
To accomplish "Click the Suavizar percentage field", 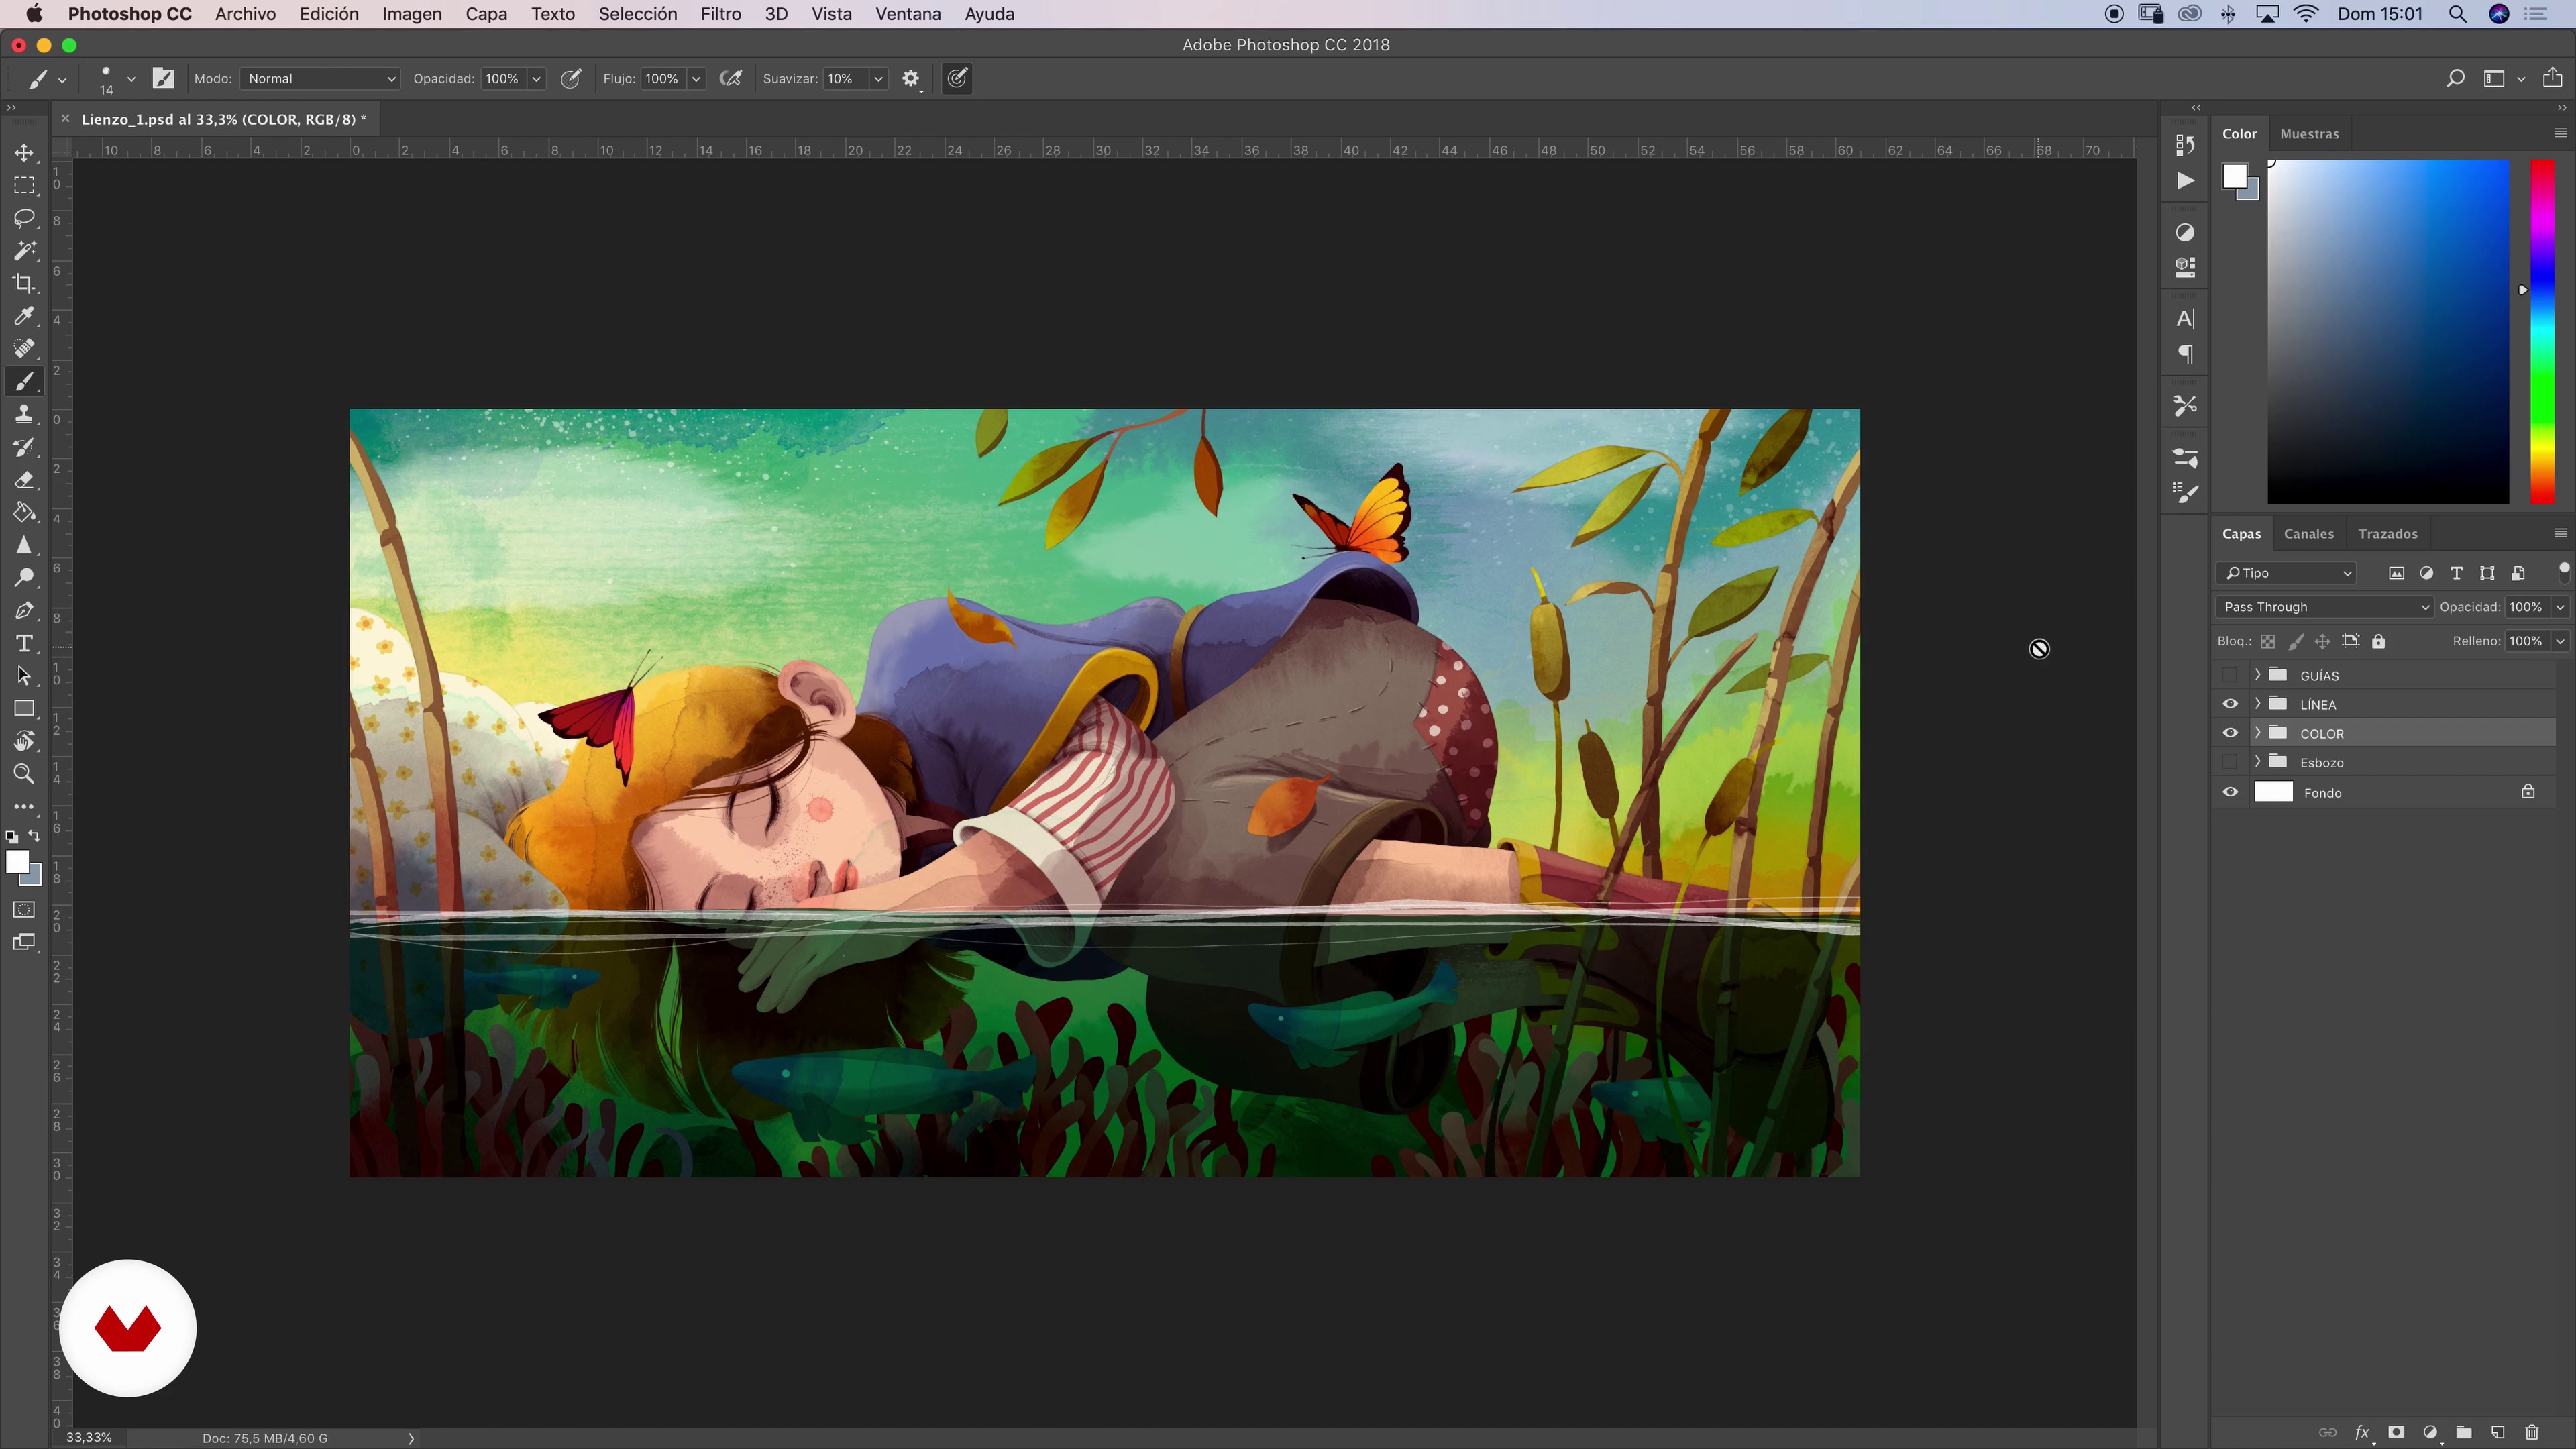I will point(845,78).
